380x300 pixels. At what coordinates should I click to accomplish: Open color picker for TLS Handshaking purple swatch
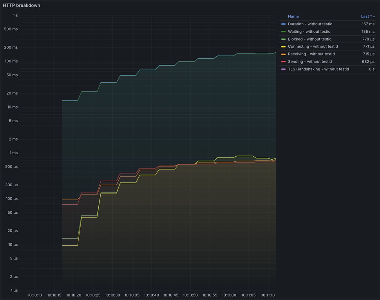tap(283, 69)
